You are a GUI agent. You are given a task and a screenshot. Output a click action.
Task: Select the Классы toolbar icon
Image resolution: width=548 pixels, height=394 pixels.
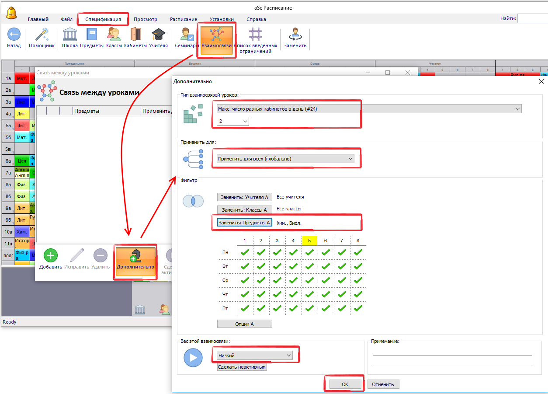pos(114,35)
